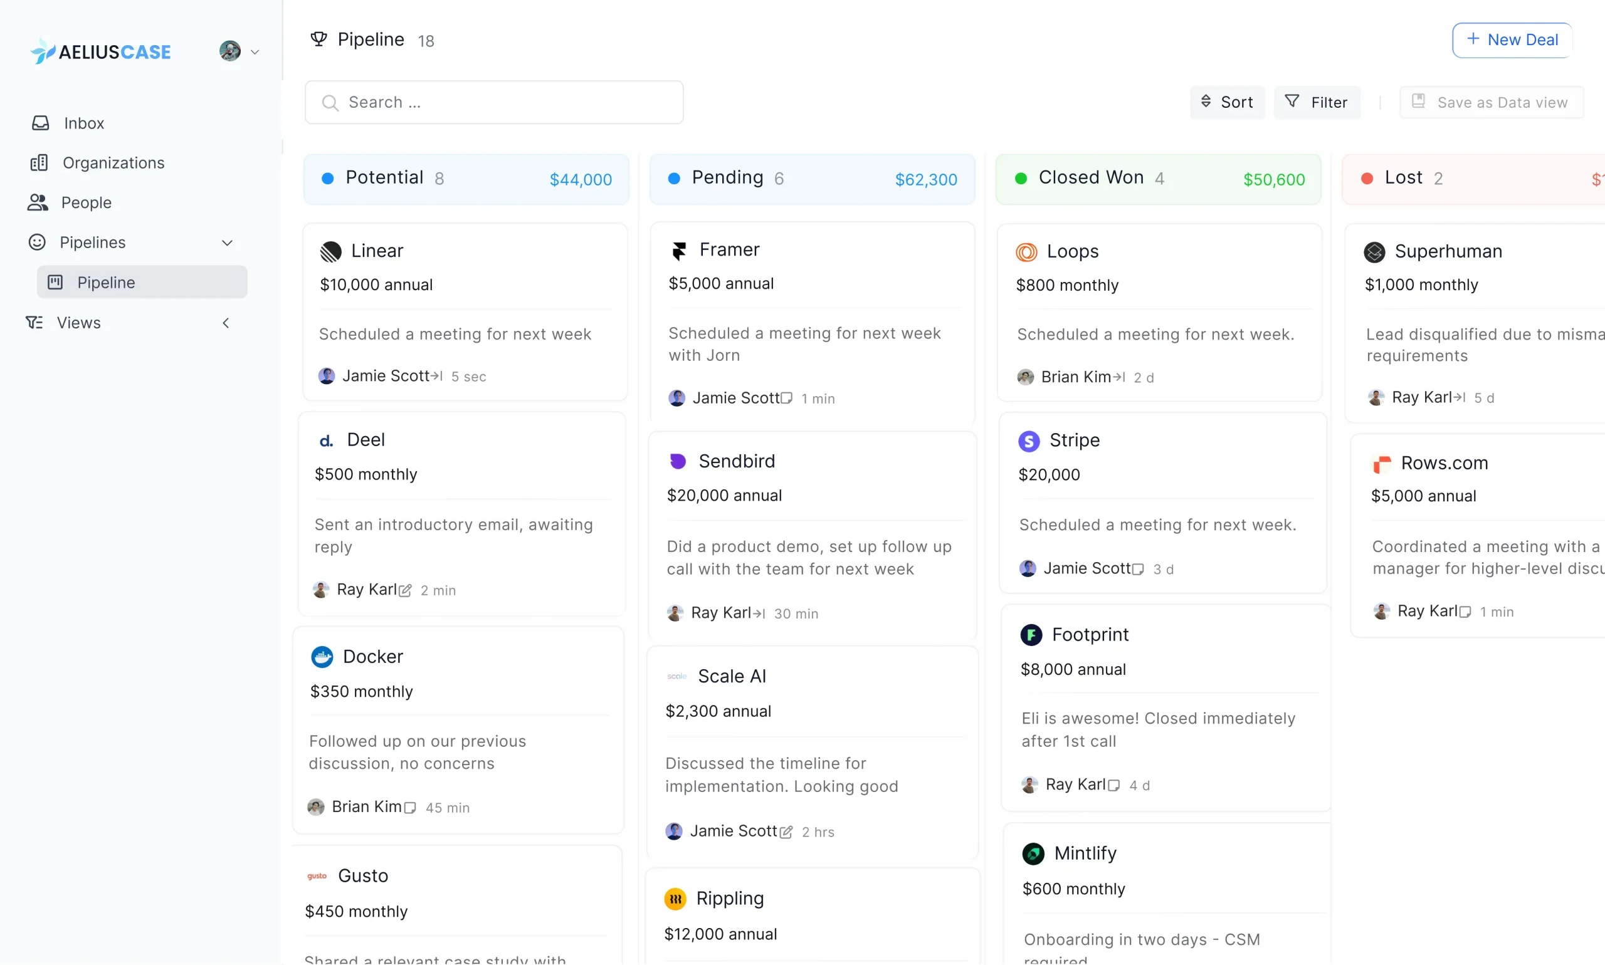The height and width of the screenshot is (965, 1605).
Task: Check the checkbox beside Brian Kim on the Docker card
Action: tap(410, 807)
